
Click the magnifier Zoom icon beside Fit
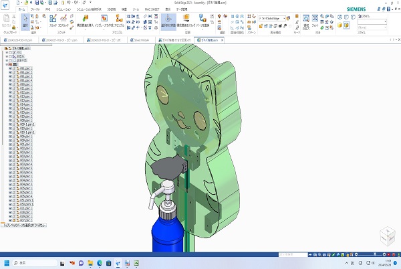click(322, 16)
